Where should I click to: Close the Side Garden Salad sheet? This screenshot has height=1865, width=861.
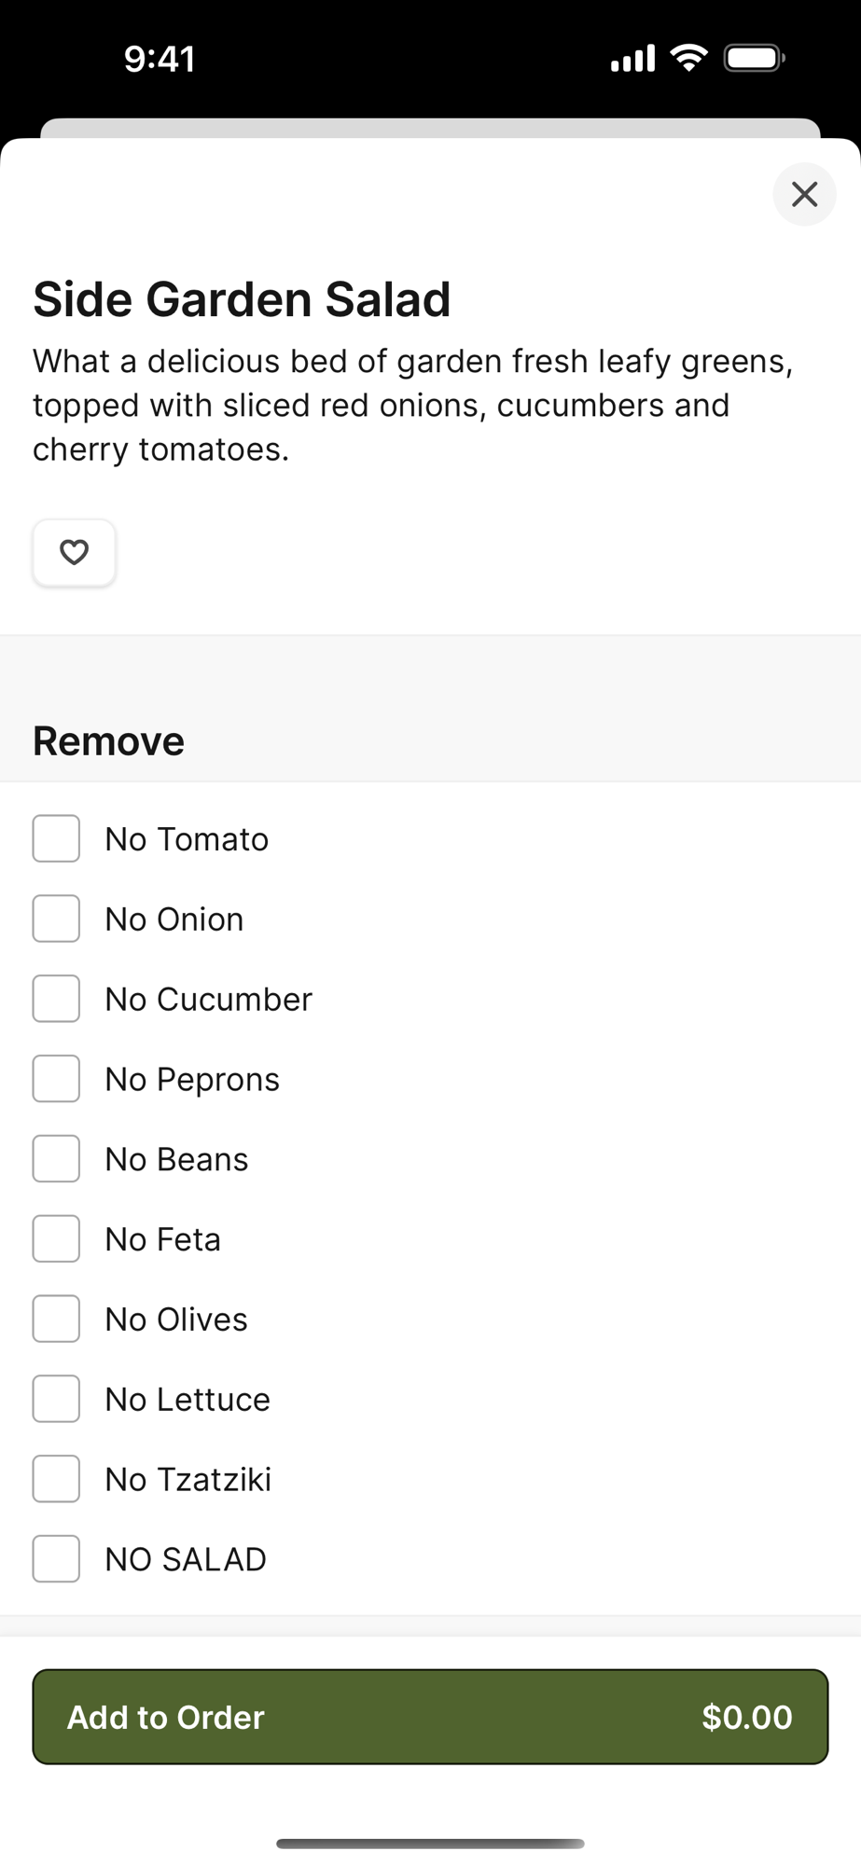click(804, 194)
